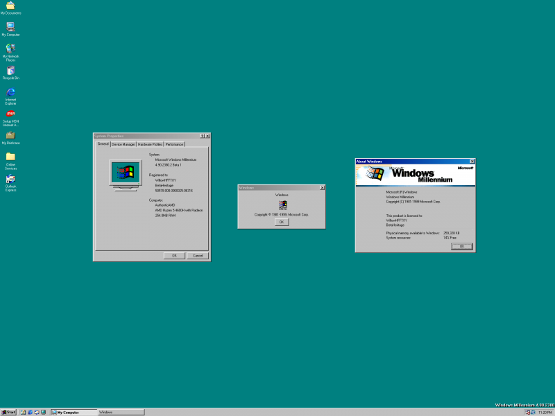Close the small Windows dialog
The image size is (555, 416).
(322, 188)
